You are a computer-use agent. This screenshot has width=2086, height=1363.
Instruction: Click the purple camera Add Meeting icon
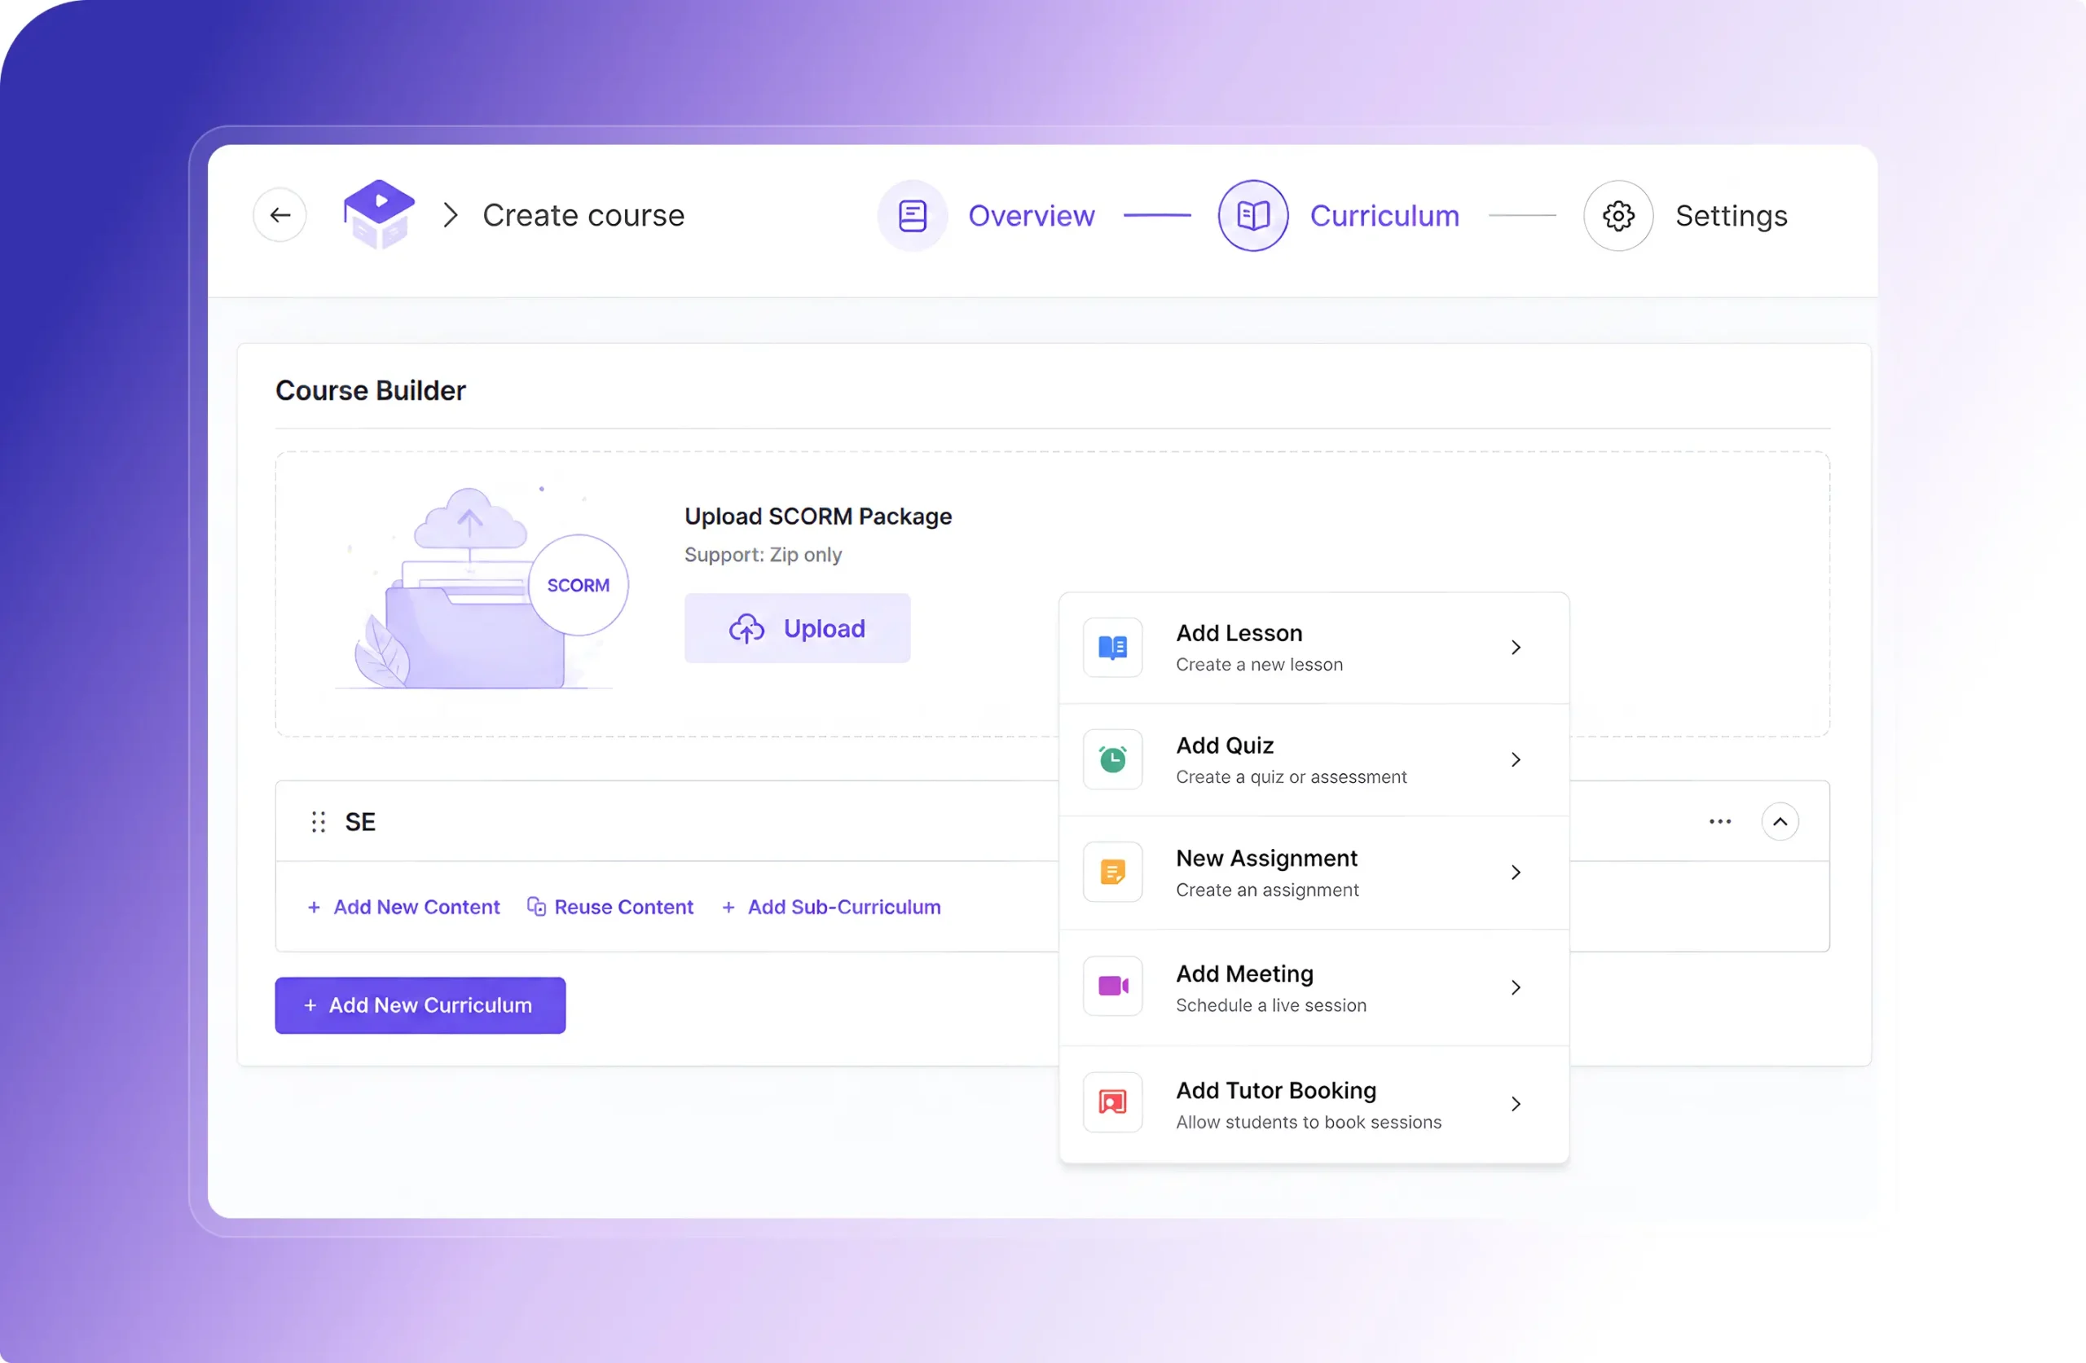pyautogui.click(x=1112, y=986)
